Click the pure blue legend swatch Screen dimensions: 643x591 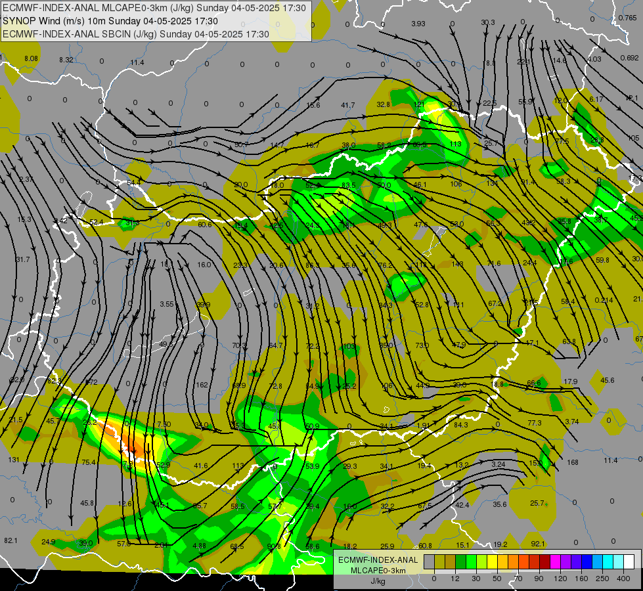(587, 561)
